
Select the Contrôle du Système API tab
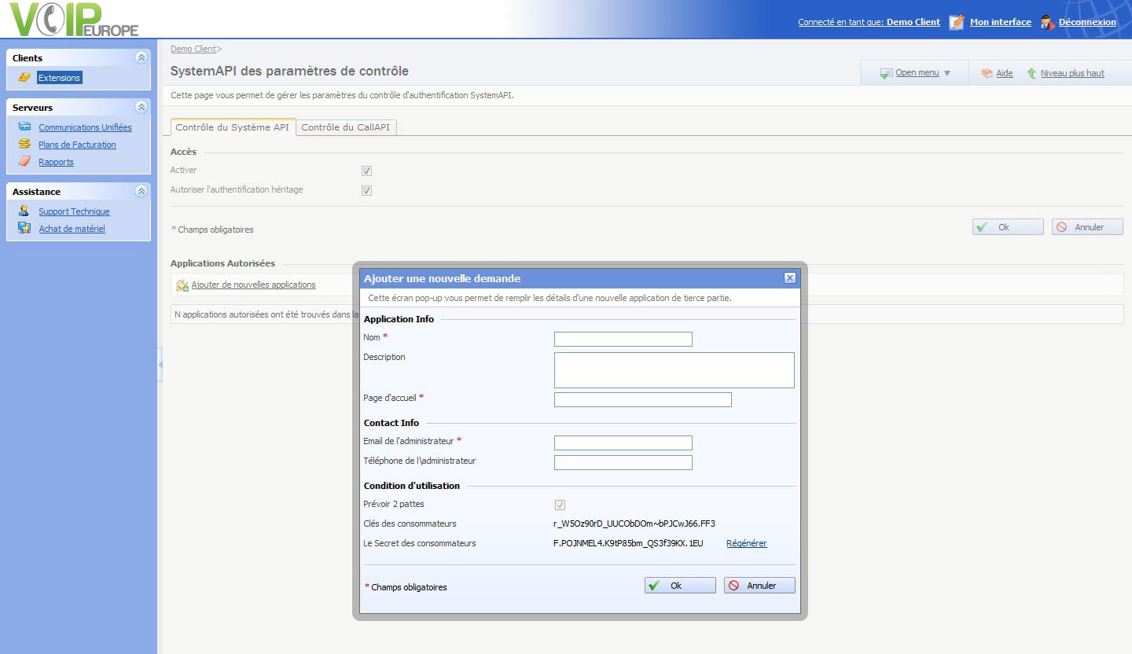(233, 127)
